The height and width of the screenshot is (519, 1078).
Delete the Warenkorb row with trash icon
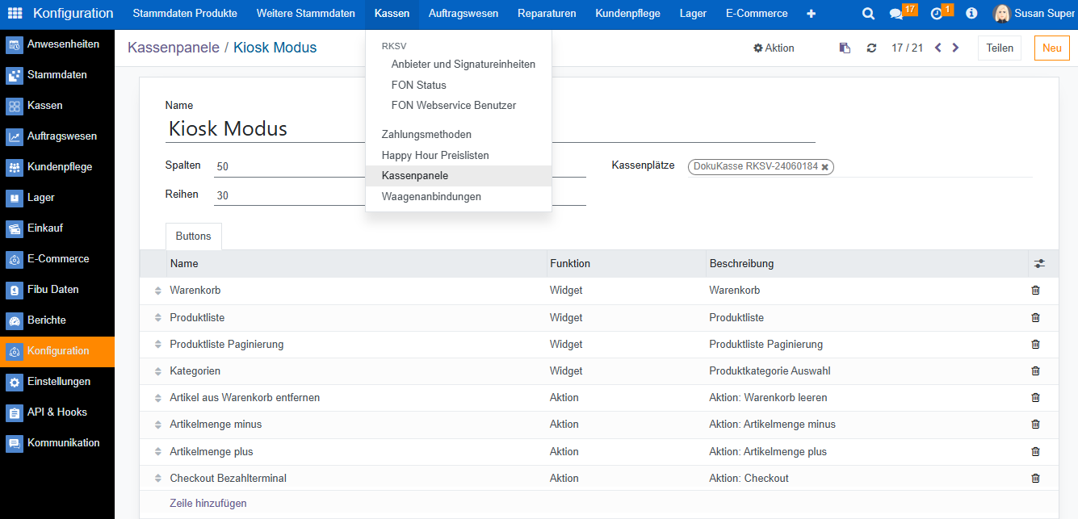click(1036, 291)
